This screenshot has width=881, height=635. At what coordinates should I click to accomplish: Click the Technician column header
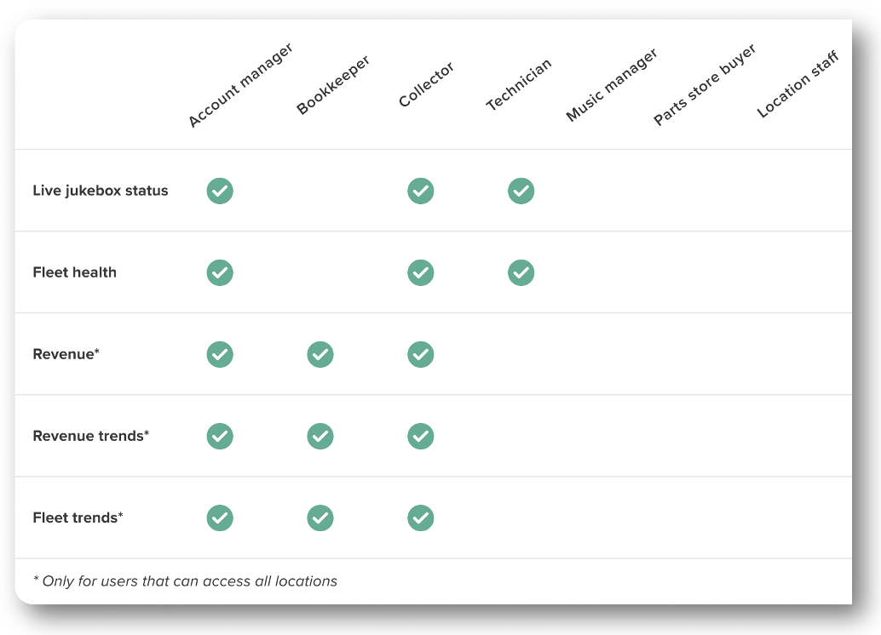tap(519, 85)
